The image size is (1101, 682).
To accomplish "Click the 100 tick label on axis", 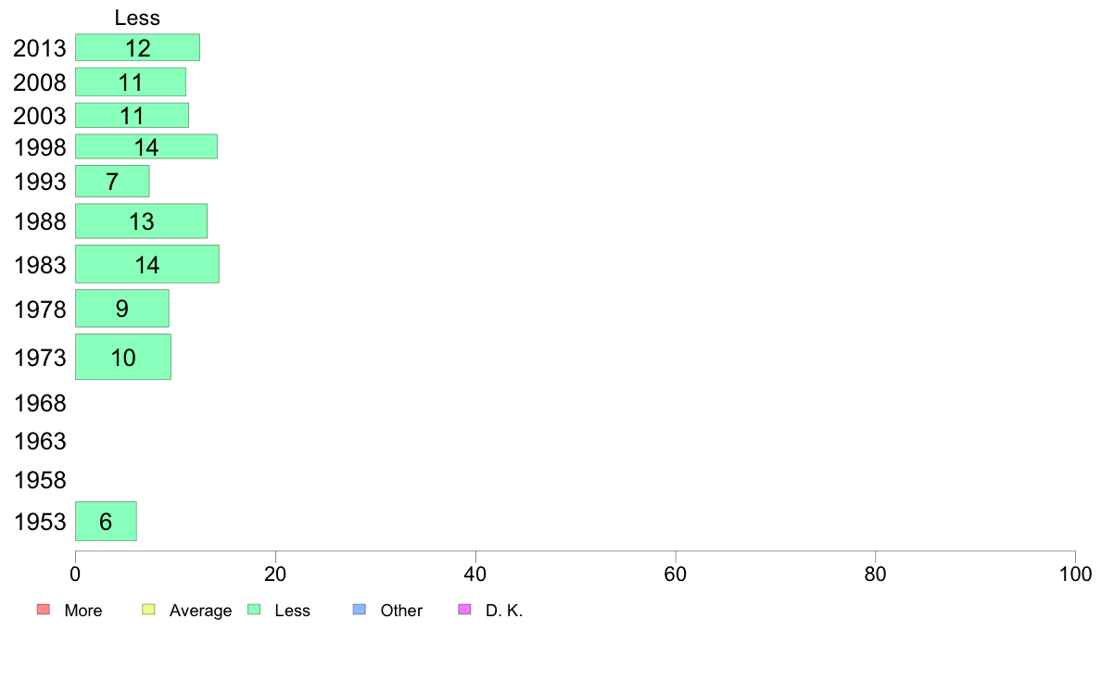I will pos(1075,575).
